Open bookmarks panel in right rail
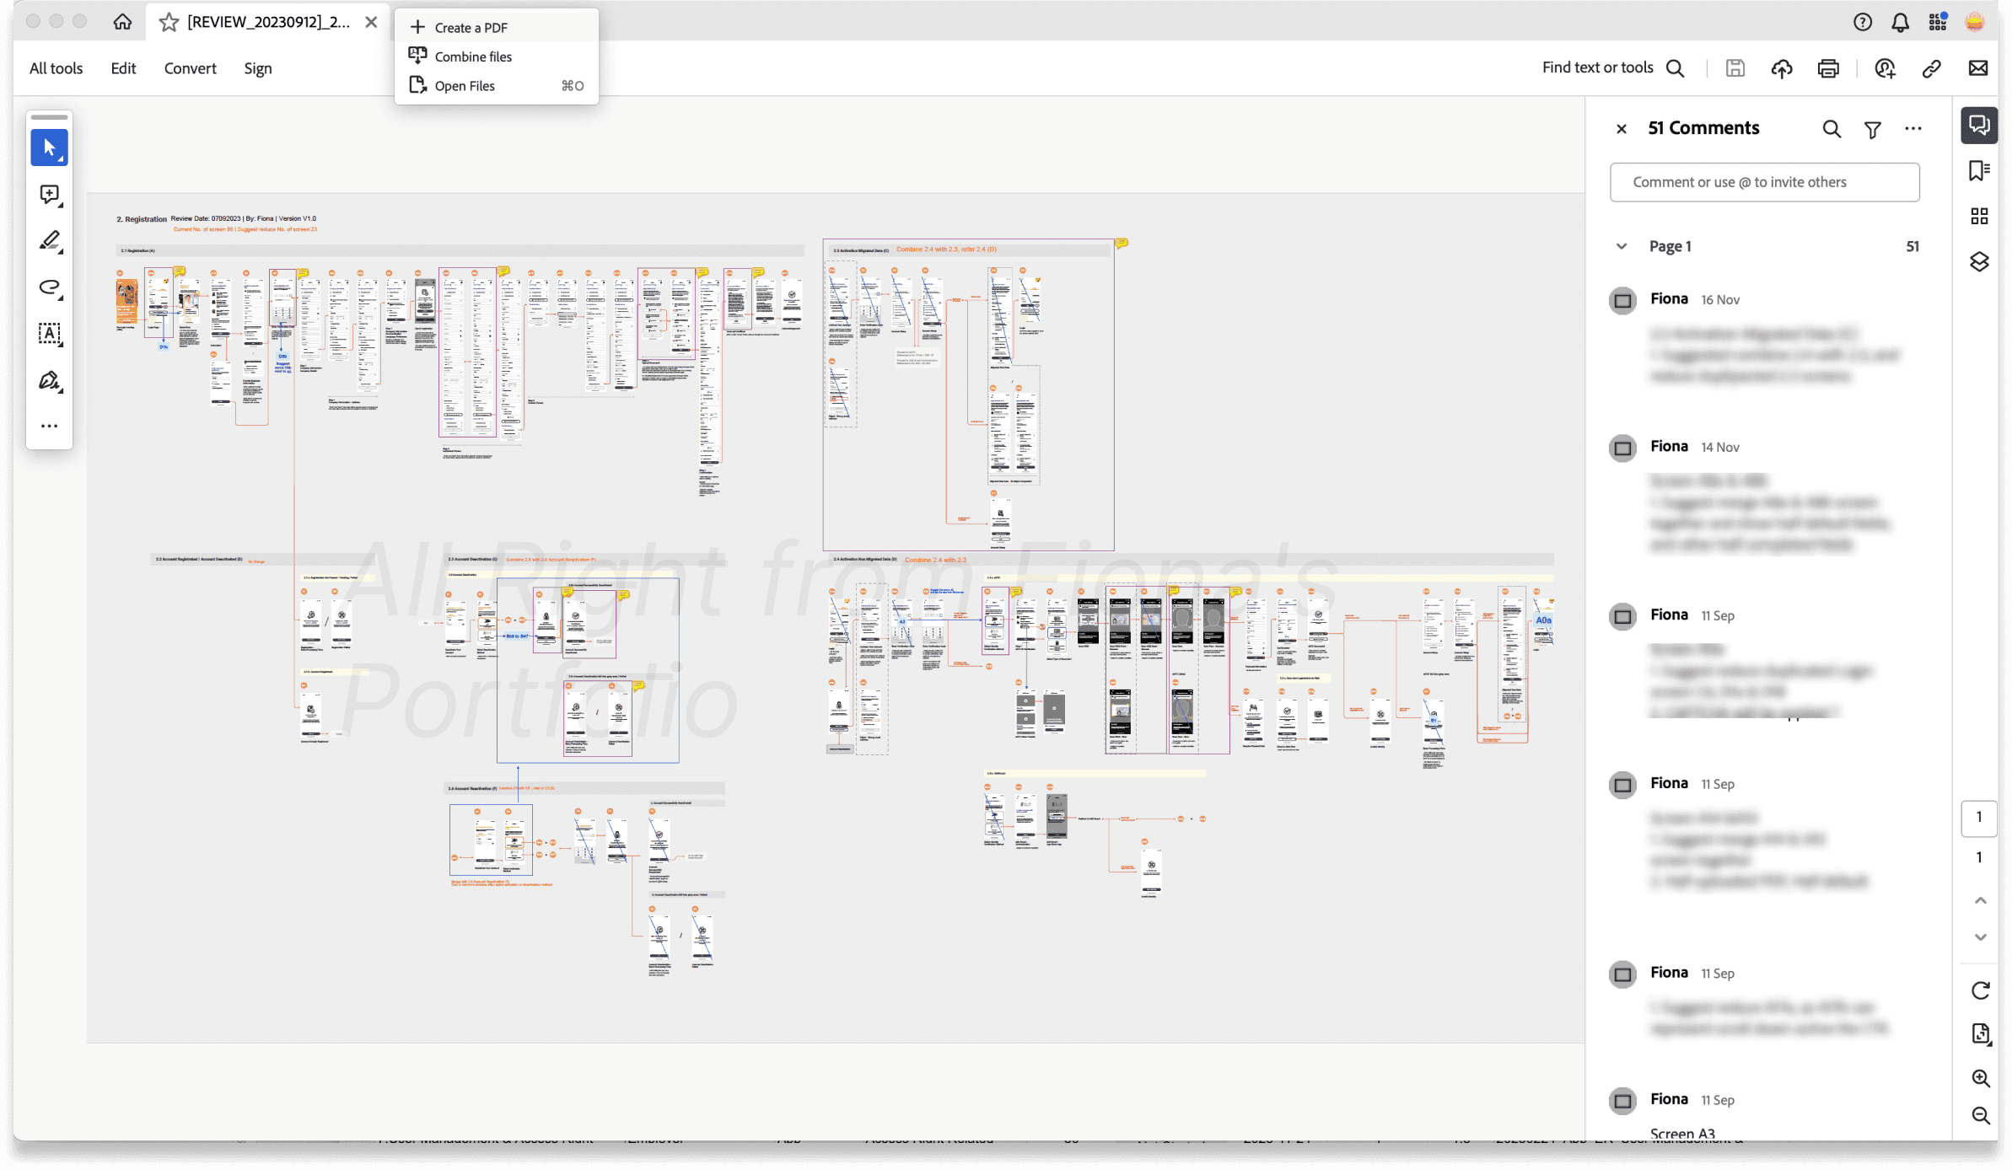The height and width of the screenshot is (1170, 2012). (x=1978, y=171)
